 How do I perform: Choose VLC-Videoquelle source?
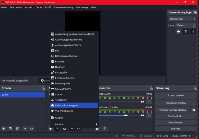click(x=74, y=111)
